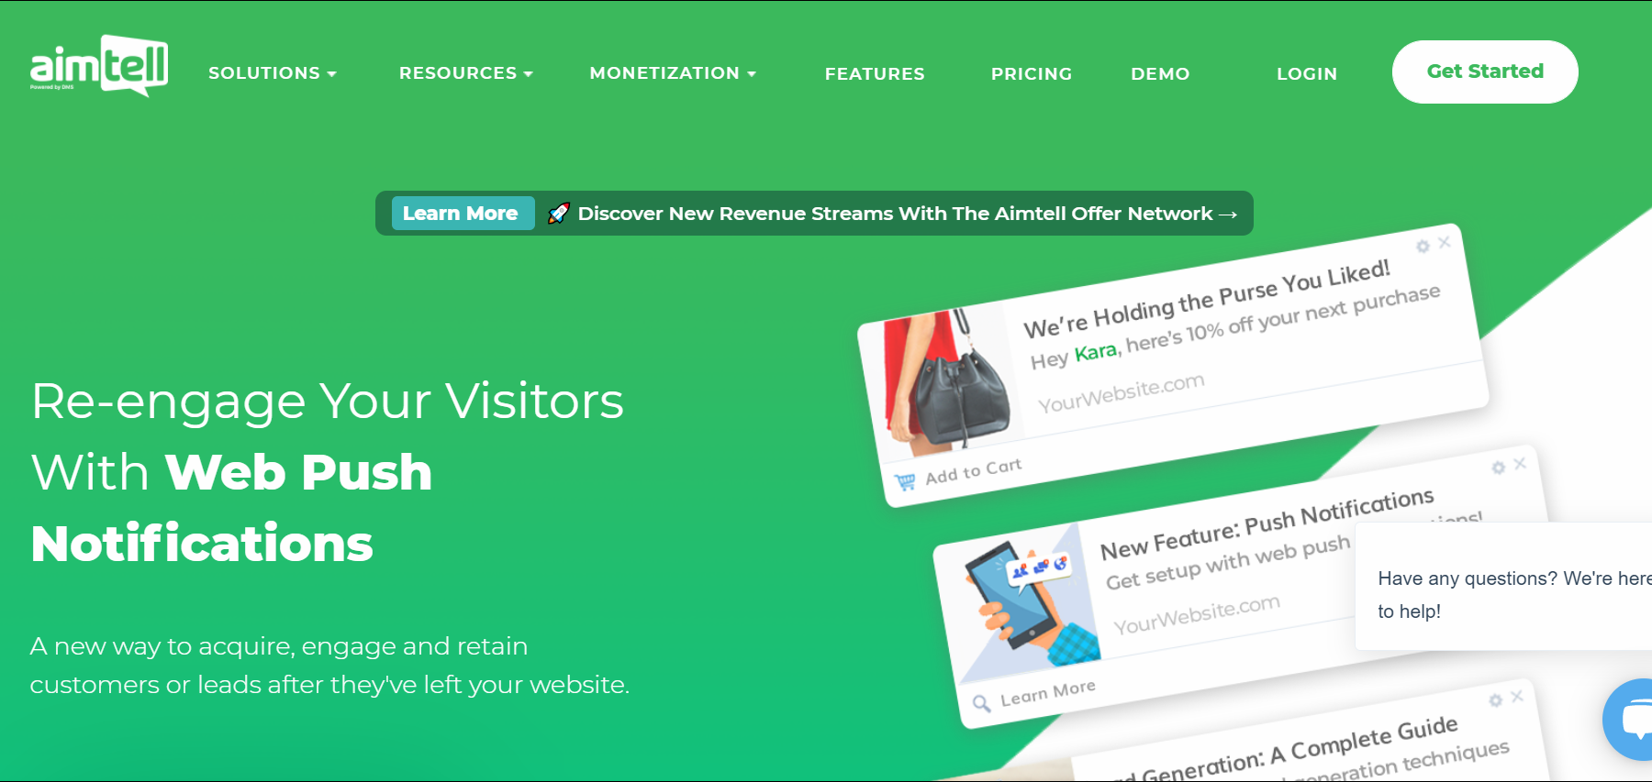Click gear icon on Complete Guide notification
1652x782 pixels.
pos(1495,700)
